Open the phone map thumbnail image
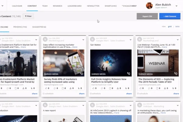183x122 pixels. 64,63
